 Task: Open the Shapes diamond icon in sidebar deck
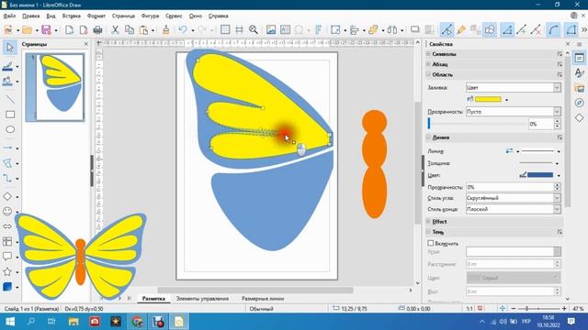(x=580, y=118)
